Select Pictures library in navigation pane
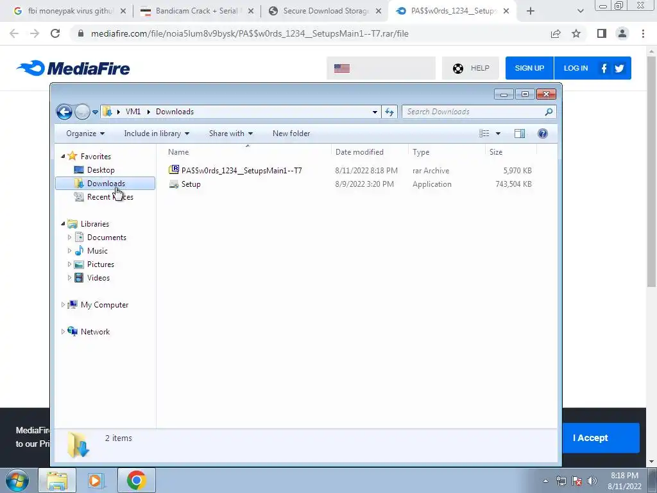 click(101, 264)
